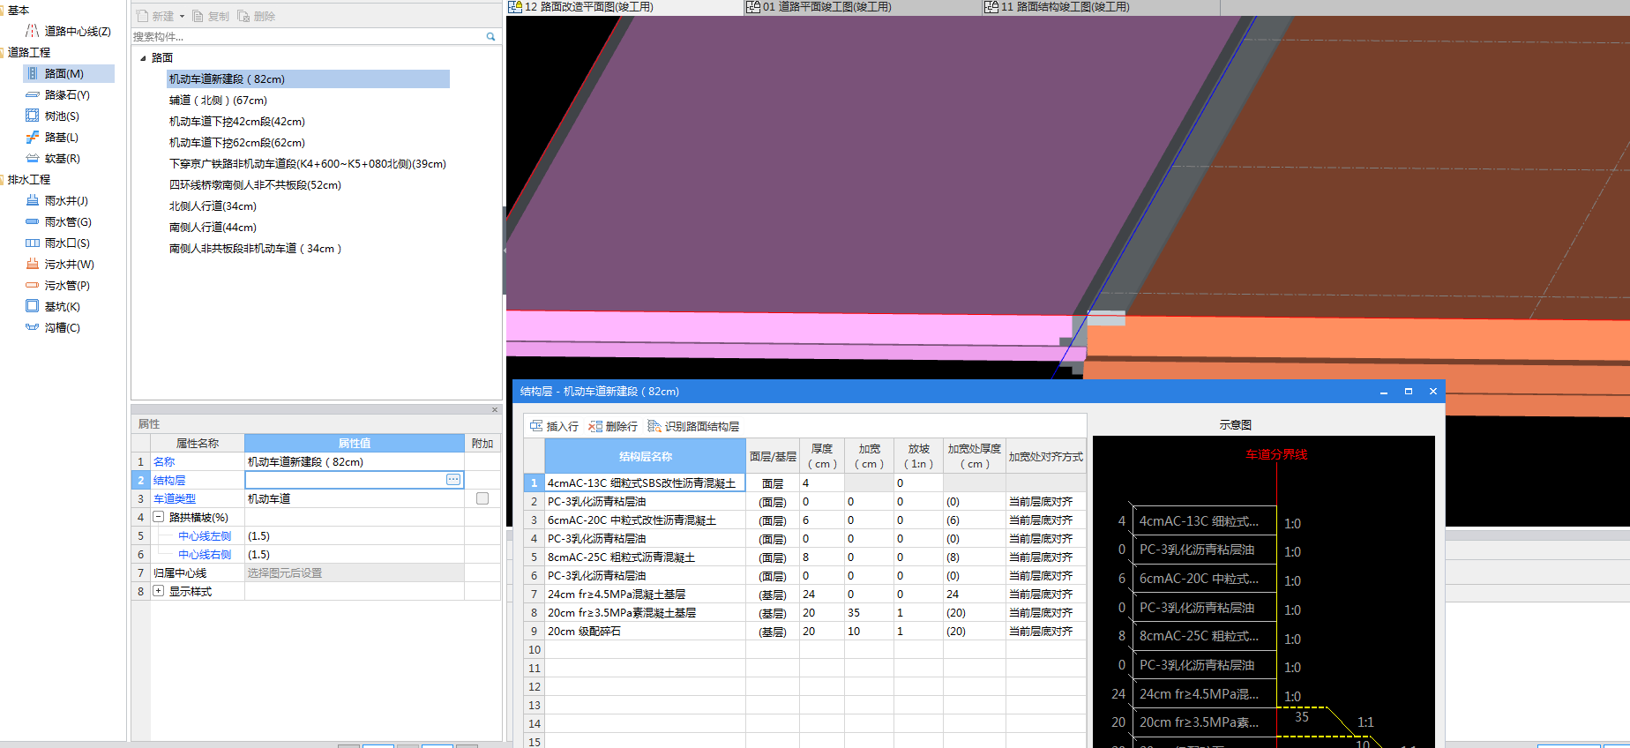
Task: Toggle 车道类型 附加 checkbox
Action: (x=482, y=498)
